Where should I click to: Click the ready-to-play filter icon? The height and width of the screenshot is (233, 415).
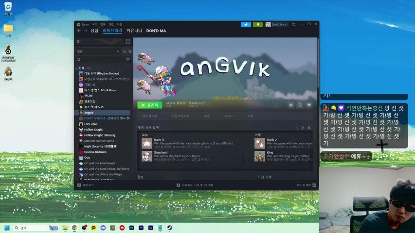click(130, 51)
